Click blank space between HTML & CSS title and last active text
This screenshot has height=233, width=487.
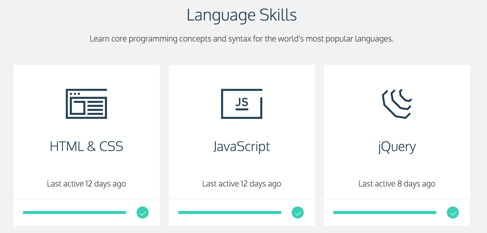86,166
